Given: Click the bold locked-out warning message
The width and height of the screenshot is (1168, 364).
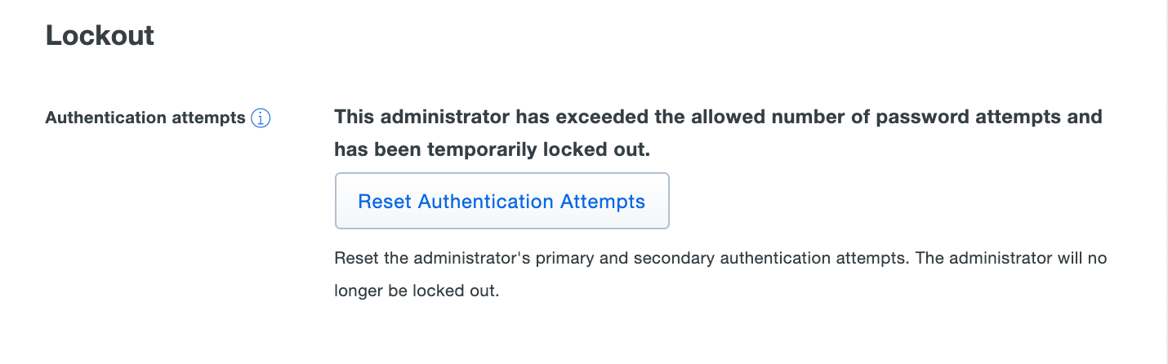Looking at the screenshot, I should click(718, 117).
